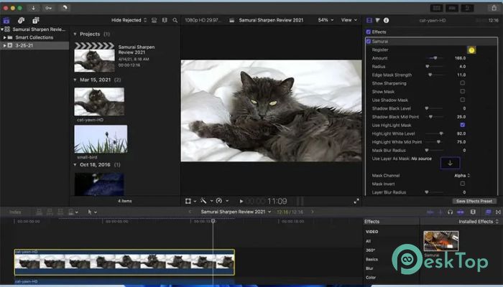Select Samurai effect thumbnail in browser
This screenshot has height=287, width=503.
(440, 241)
